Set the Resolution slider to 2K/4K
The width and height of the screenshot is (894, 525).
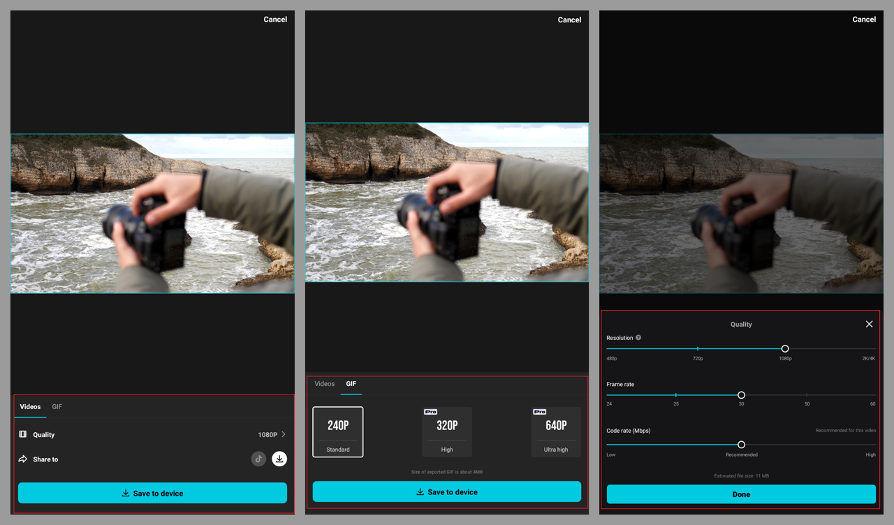coord(870,348)
